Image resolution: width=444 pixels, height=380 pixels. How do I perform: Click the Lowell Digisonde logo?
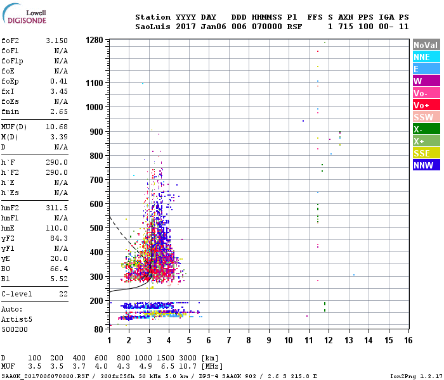[x=24, y=14]
